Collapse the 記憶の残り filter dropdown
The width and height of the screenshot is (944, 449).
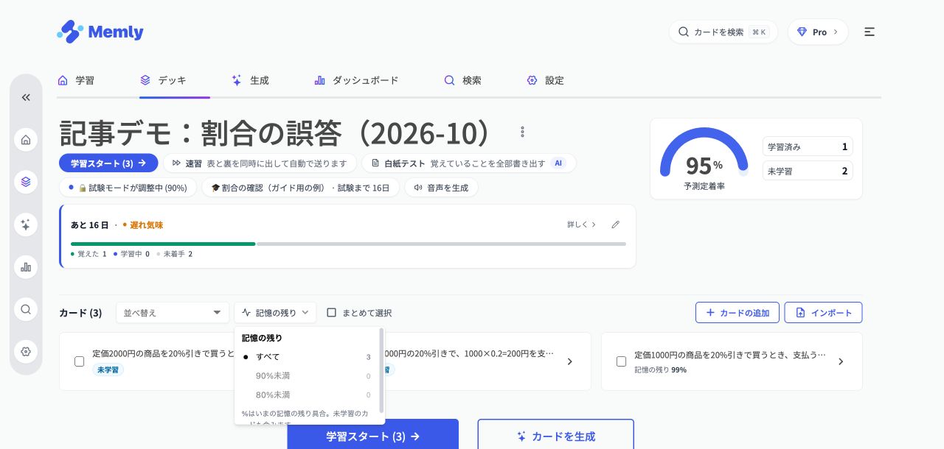point(275,313)
